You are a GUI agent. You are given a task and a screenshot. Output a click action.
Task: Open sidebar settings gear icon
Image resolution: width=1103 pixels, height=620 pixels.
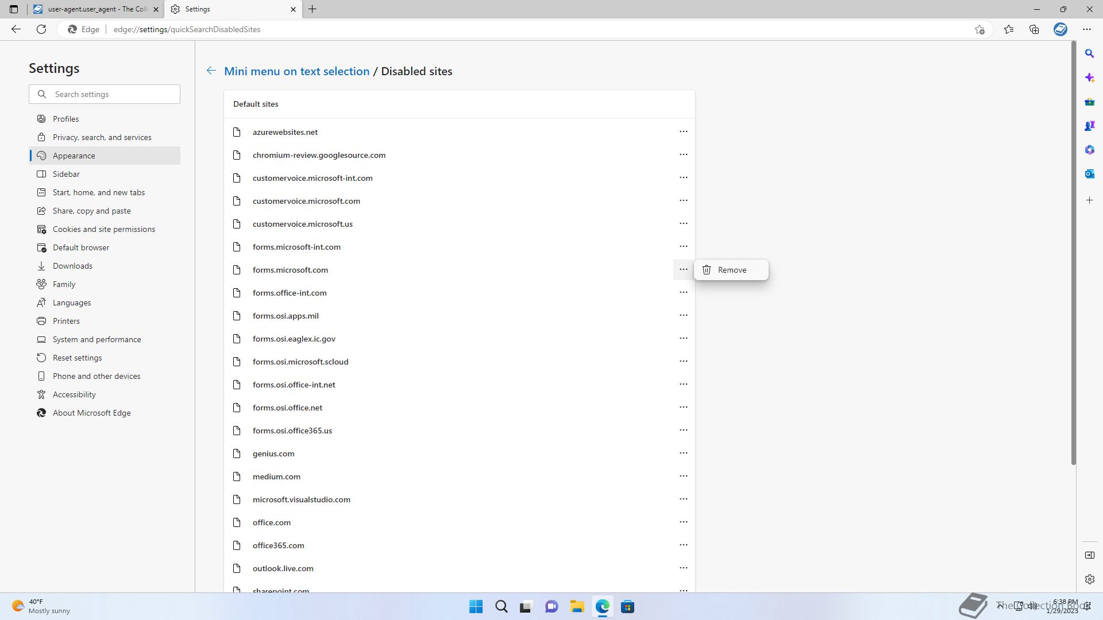pyautogui.click(x=1089, y=579)
